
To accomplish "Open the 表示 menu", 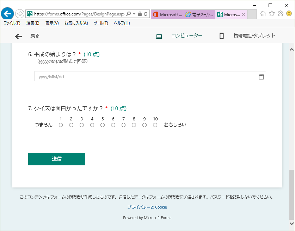I will tap(52, 23).
